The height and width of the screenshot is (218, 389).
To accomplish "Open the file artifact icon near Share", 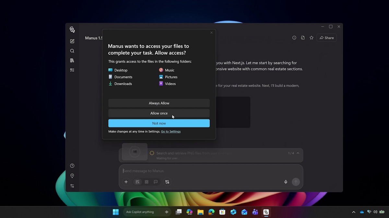I will (x=302, y=37).
